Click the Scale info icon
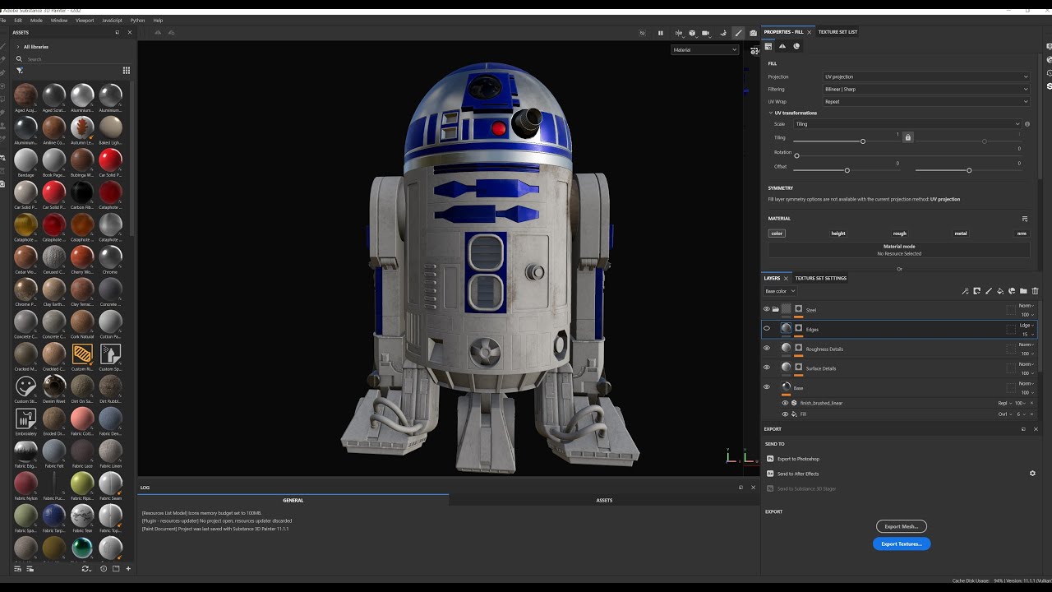This screenshot has width=1052, height=592. (x=1027, y=124)
